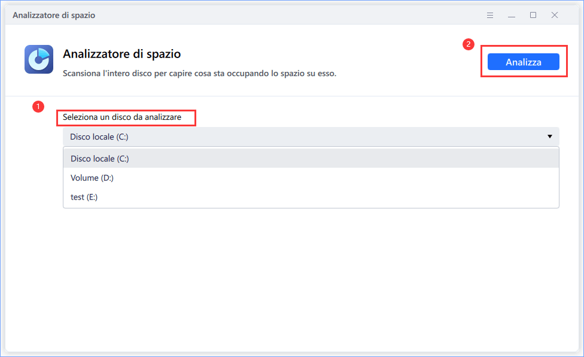The height and width of the screenshot is (357, 584).
Task: Collapse the disk selection combo box
Action: [311, 137]
